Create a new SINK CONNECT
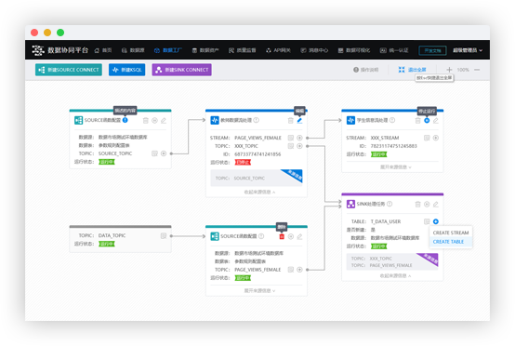Image resolution: width=515 pixels, height=346 pixels. 181,70
